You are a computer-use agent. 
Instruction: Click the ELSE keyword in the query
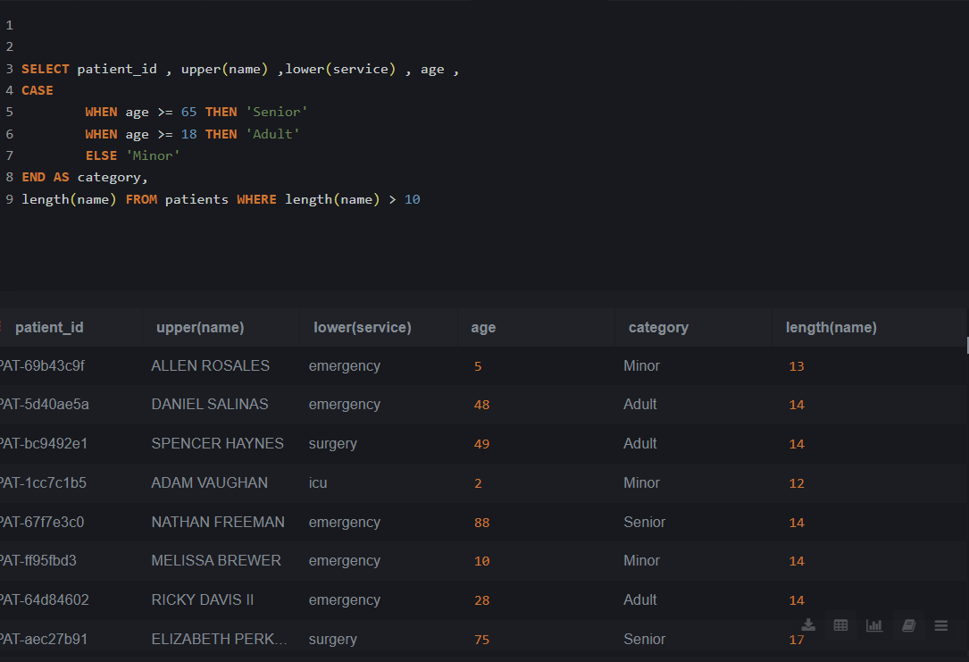pos(101,155)
